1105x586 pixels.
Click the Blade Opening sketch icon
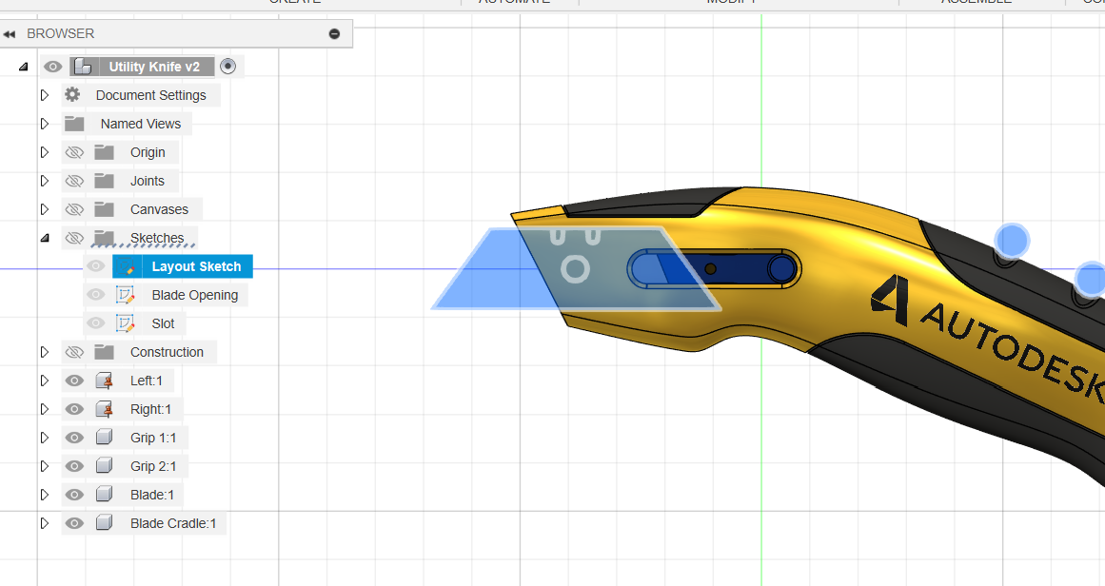pyautogui.click(x=126, y=295)
